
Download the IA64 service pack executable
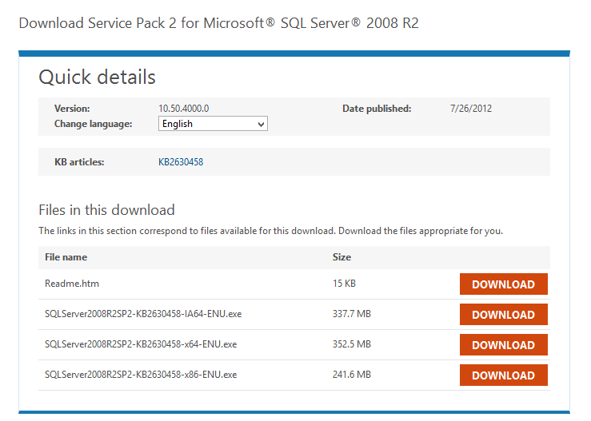coord(503,315)
